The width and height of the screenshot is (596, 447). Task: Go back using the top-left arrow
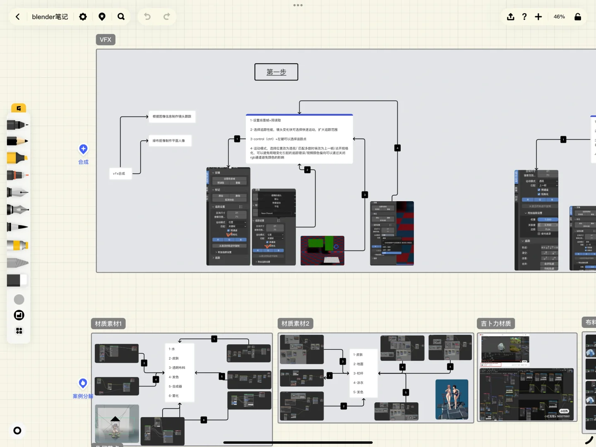[x=17, y=17]
